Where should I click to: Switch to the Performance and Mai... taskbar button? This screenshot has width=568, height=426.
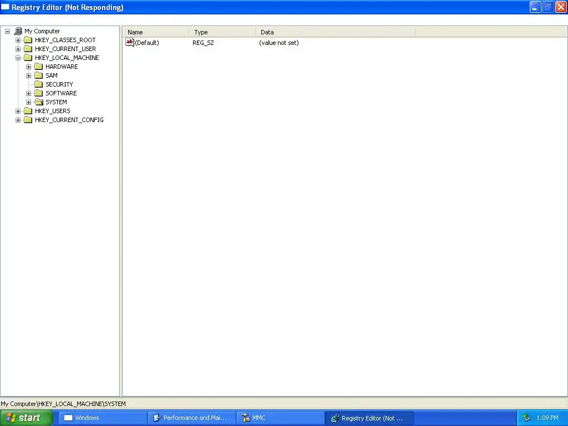(x=191, y=418)
